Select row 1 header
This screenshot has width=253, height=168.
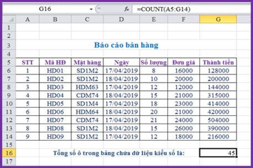pyautogui.click(x=9, y=28)
